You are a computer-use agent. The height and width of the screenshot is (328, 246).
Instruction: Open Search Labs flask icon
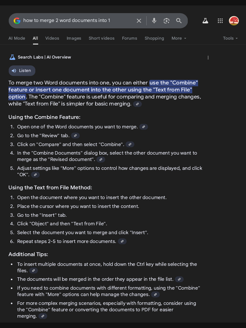pos(205,21)
